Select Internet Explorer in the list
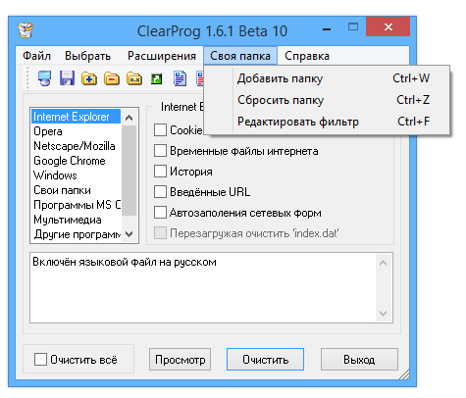Viewport: 466px width, 398px height. click(76, 117)
